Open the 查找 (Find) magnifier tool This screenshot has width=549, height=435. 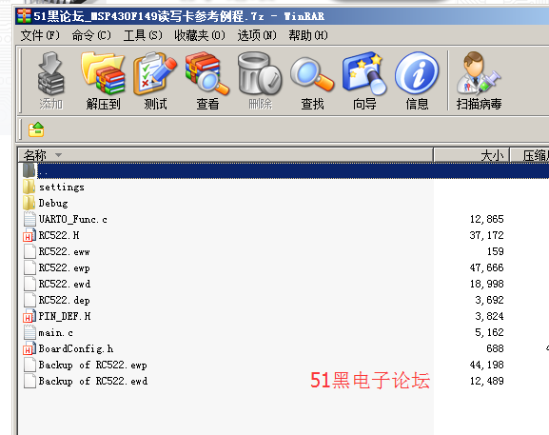click(x=312, y=74)
